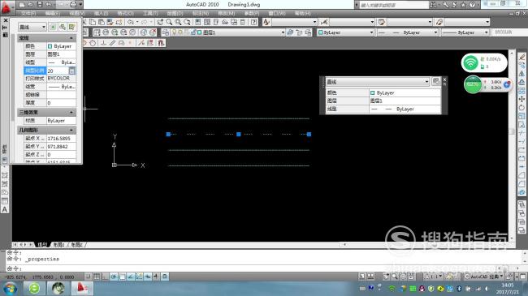Collapse the 三维效果 section in Properties palette
The image size is (528, 296).
click(71, 113)
